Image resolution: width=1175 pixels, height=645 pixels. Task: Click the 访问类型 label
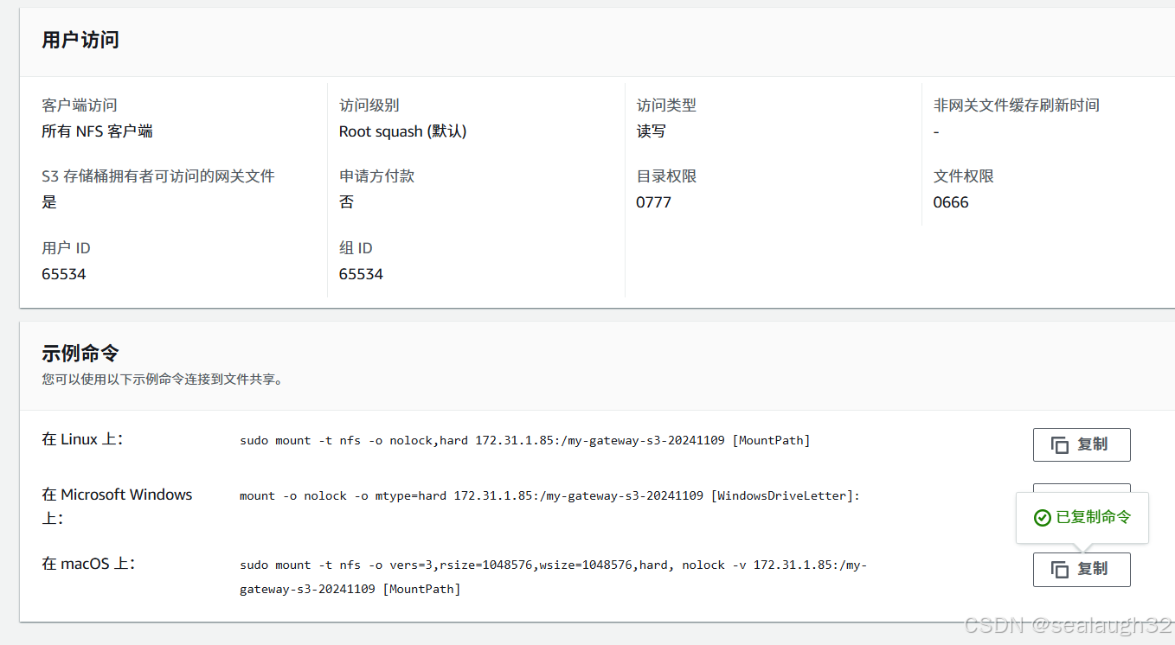pyautogui.click(x=666, y=105)
